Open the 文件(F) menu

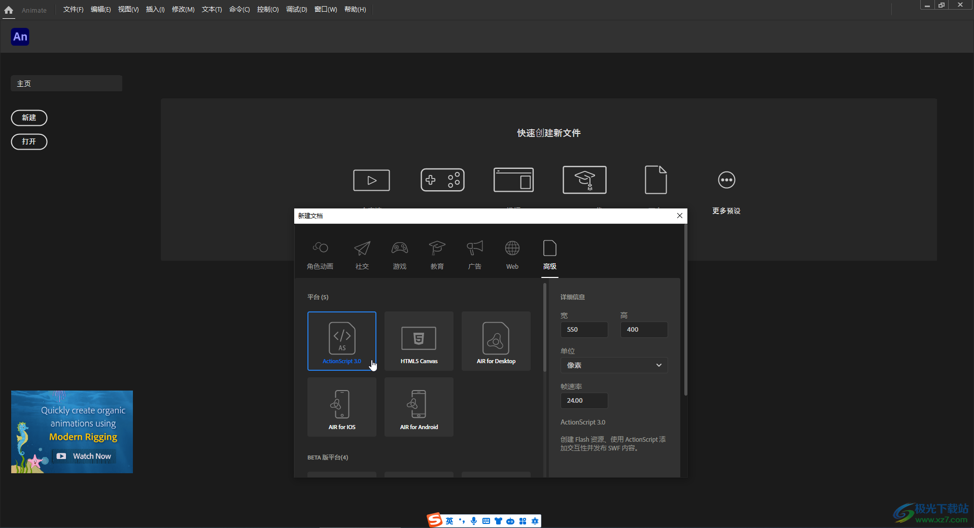[73, 10]
